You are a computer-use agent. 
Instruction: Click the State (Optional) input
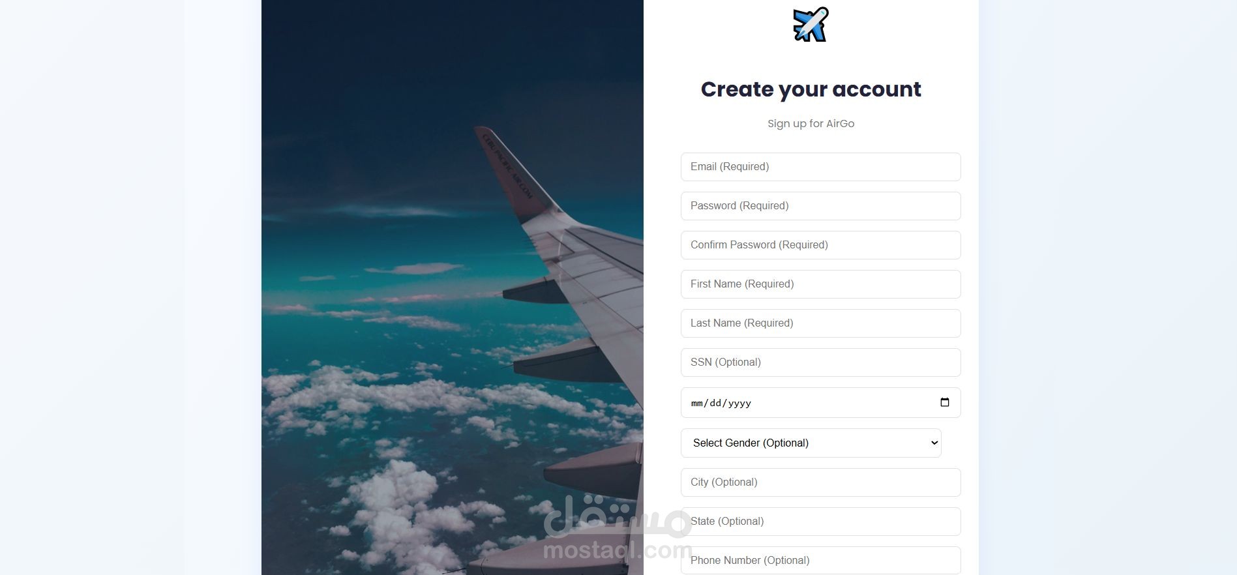coord(820,522)
